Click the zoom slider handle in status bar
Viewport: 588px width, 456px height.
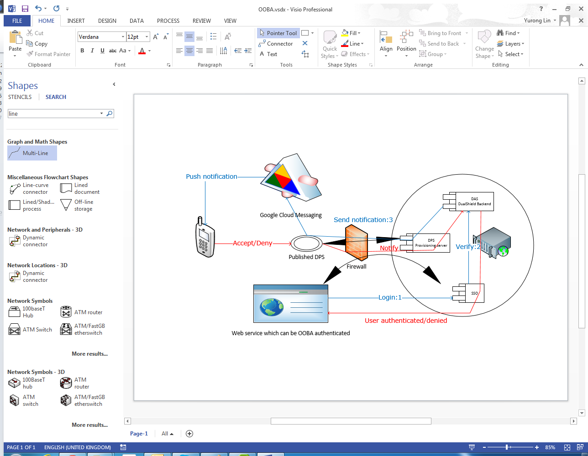click(507, 447)
